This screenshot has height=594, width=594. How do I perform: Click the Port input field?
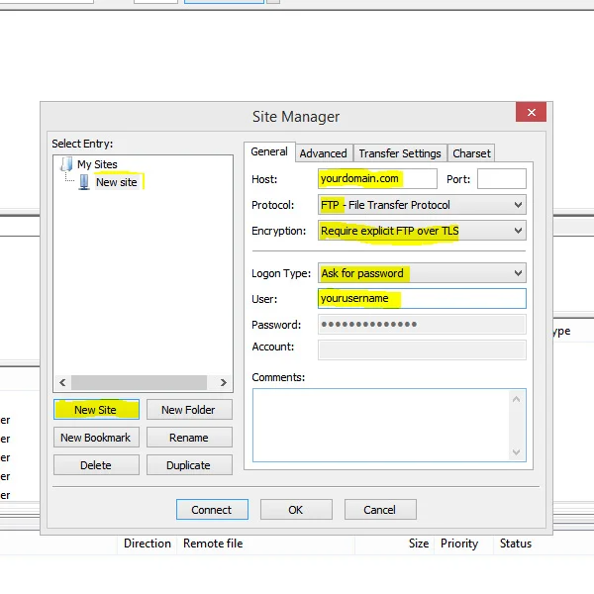click(502, 179)
